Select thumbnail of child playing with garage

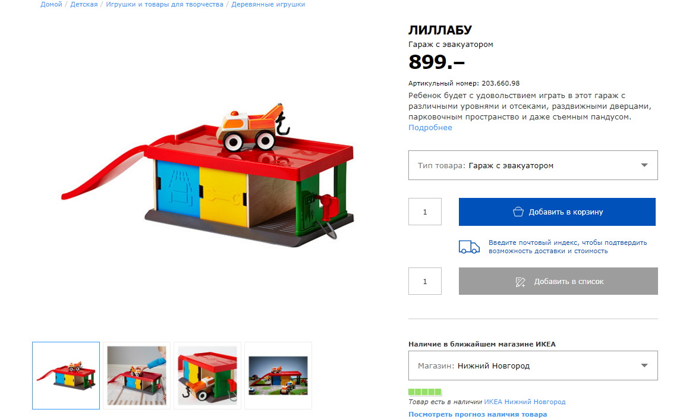pos(137,376)
